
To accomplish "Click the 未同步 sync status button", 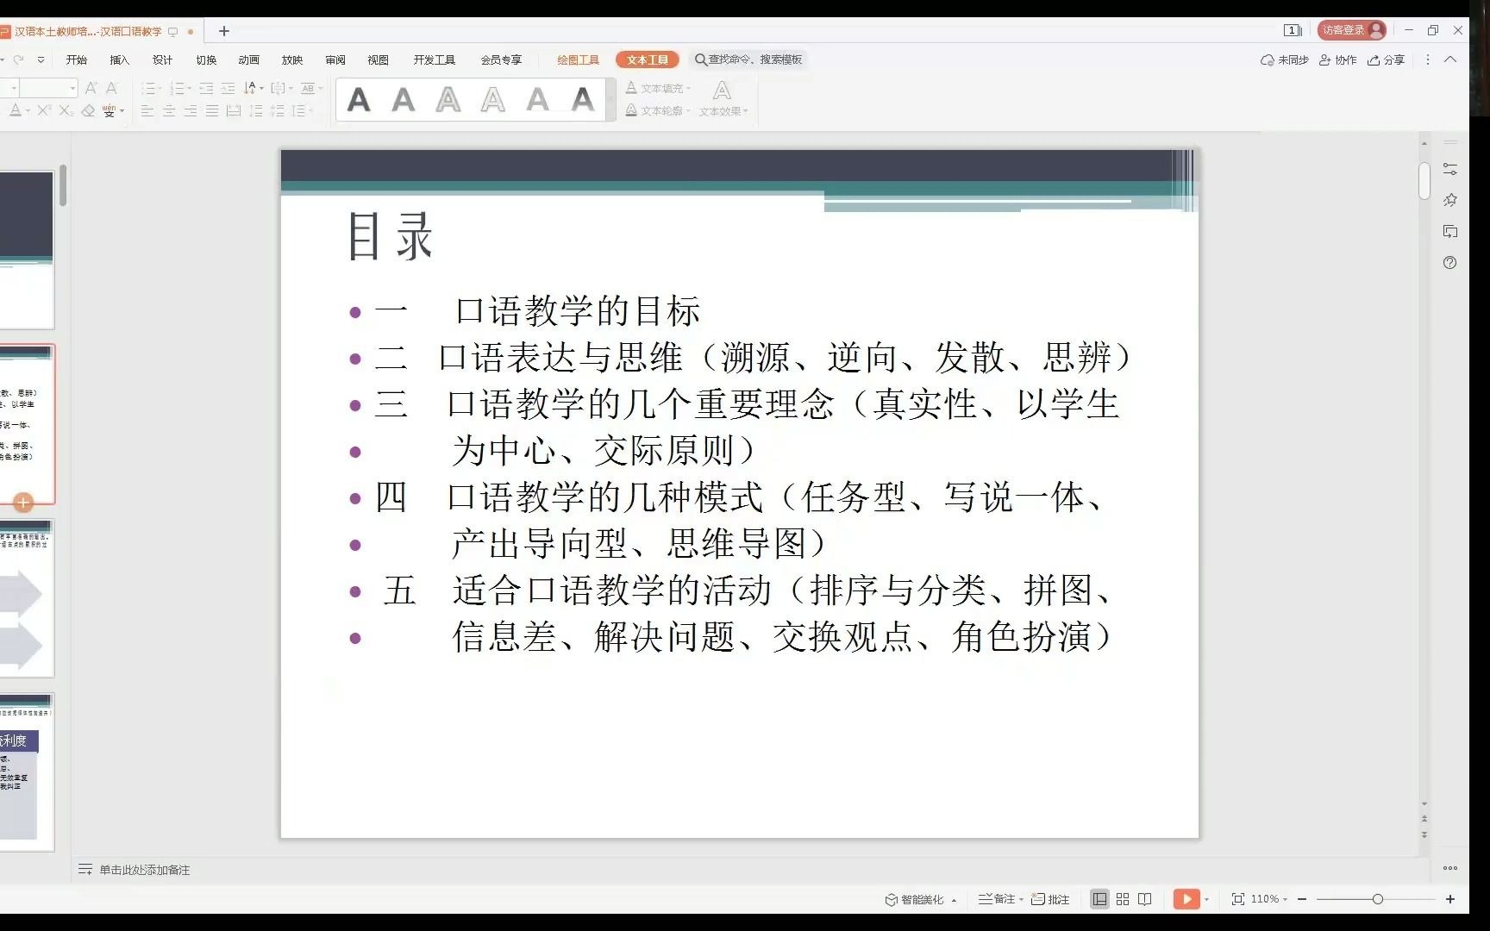I will coord(1285,59).
